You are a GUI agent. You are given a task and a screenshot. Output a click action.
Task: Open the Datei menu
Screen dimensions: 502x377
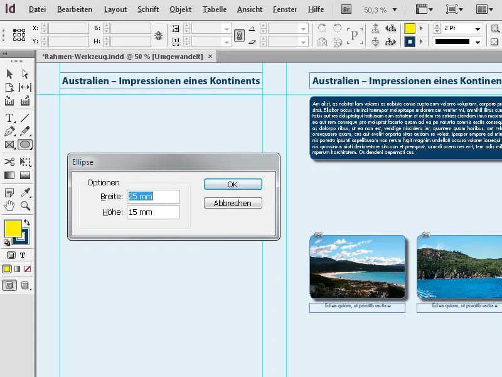coord(37,9)
